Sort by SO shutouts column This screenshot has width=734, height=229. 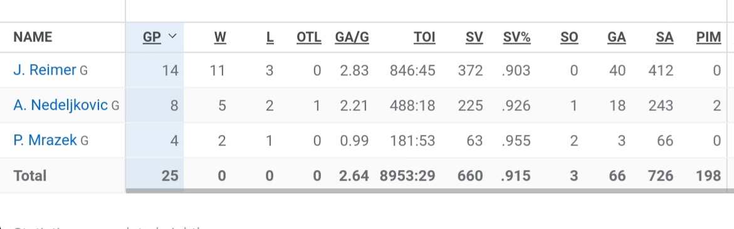(569, 37)
